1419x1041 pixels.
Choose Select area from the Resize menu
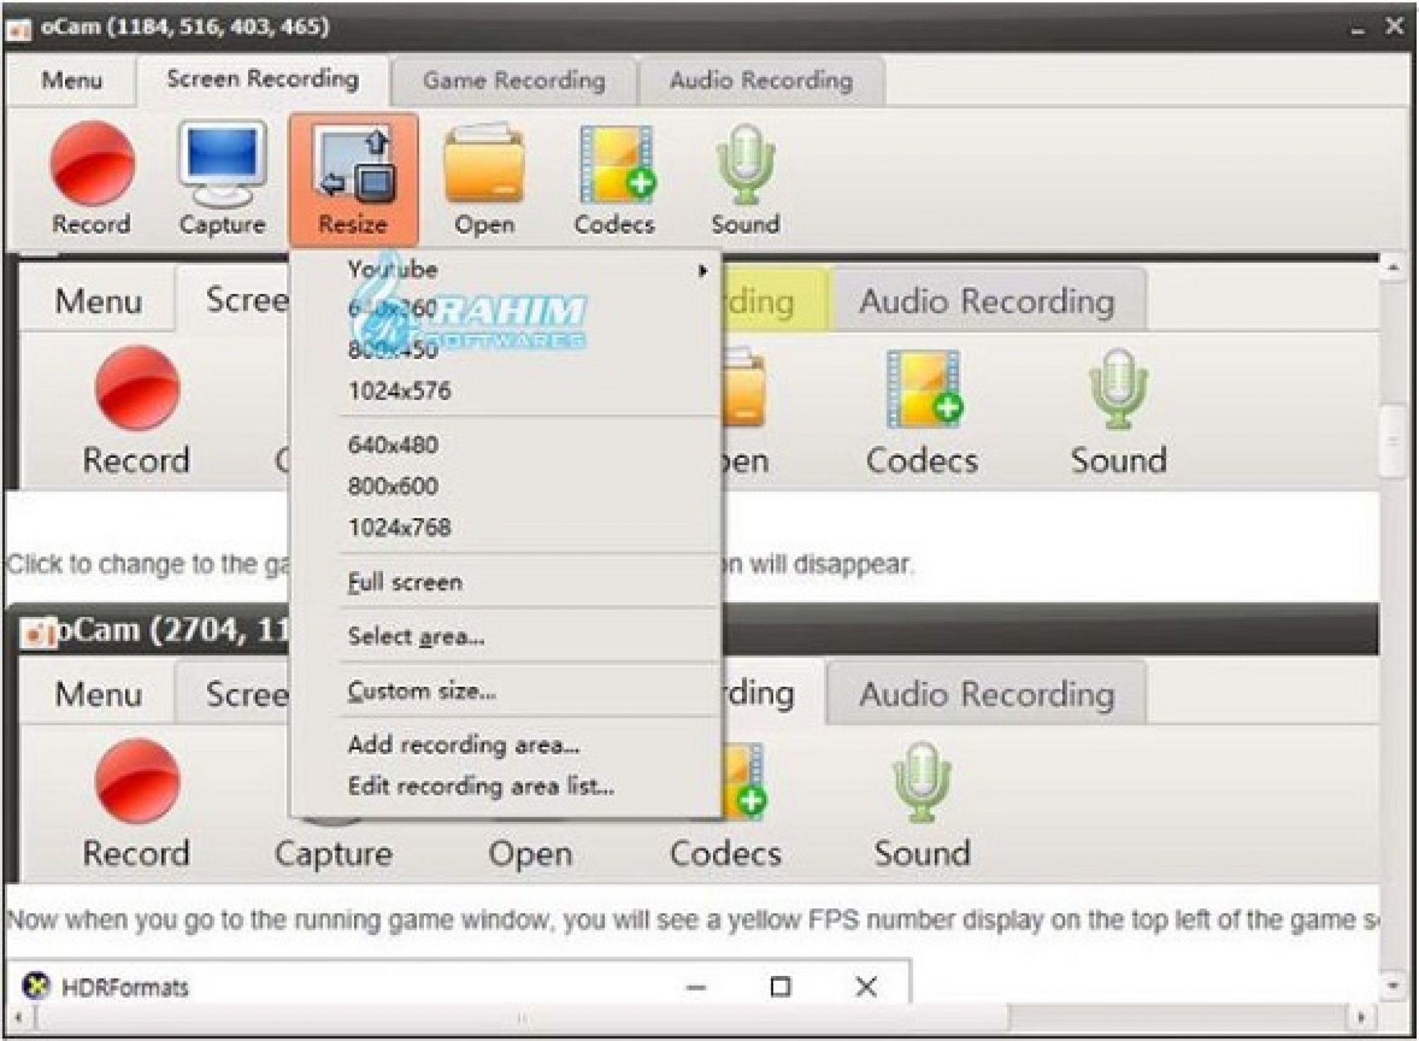pyautogui.click(x=416, y=636)
